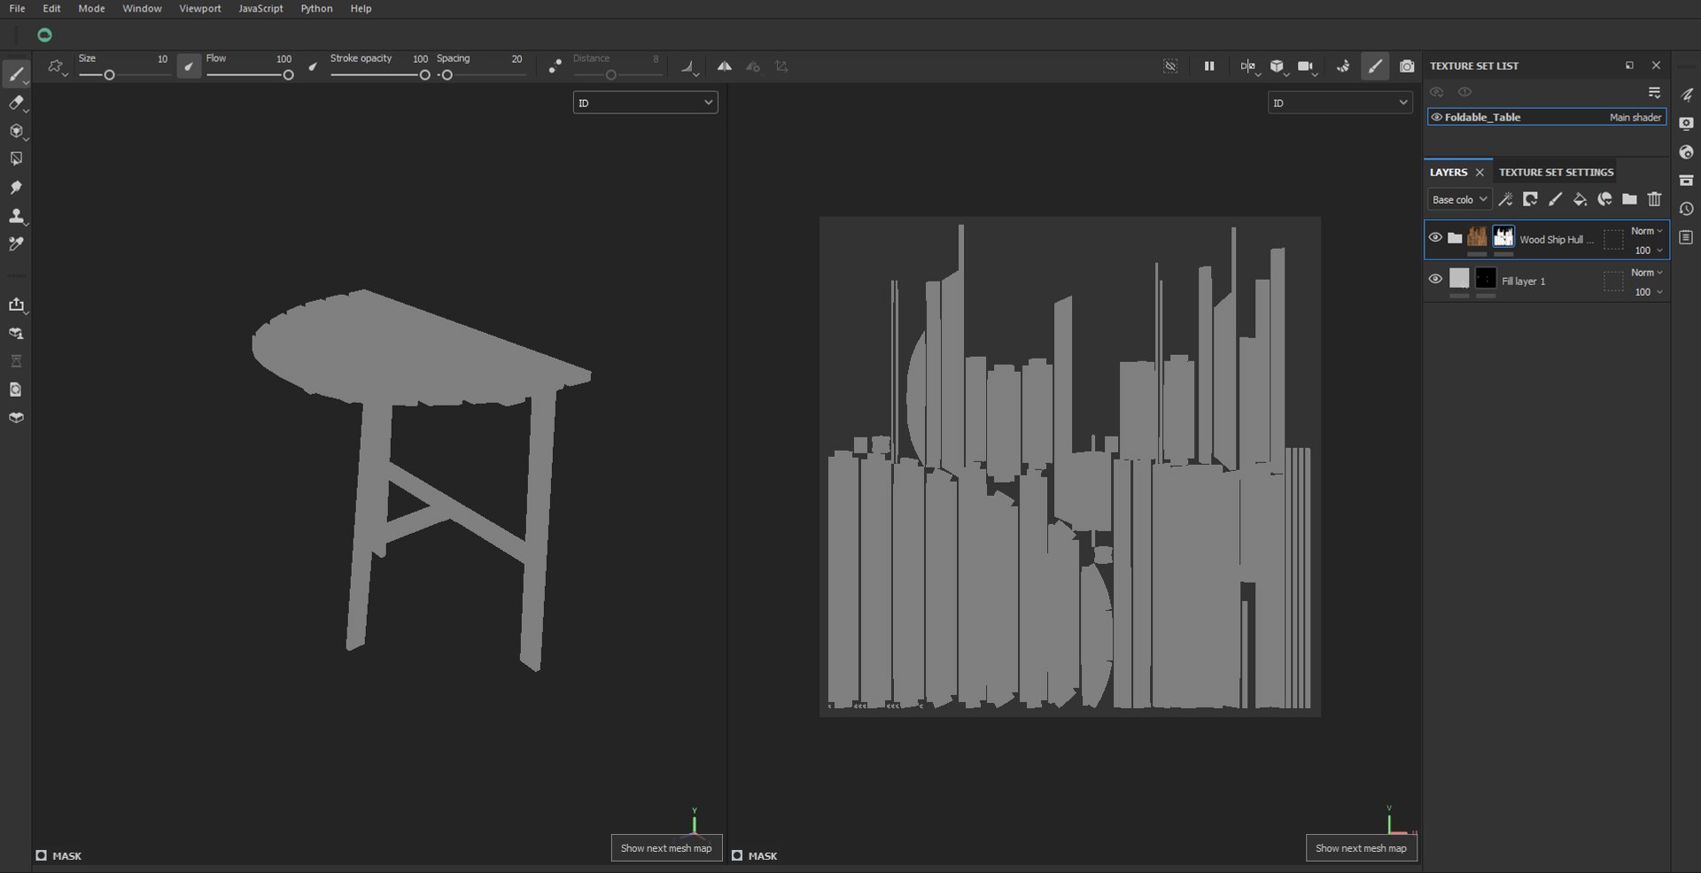Adjust the Stroke opacity slider
This screenshot has height=873, width=1701.
click(x=379, y=75)
